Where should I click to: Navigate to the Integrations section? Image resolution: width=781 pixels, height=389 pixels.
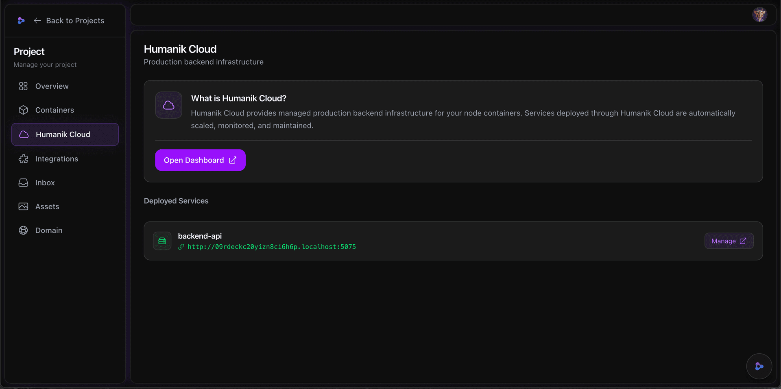point(57,159)
